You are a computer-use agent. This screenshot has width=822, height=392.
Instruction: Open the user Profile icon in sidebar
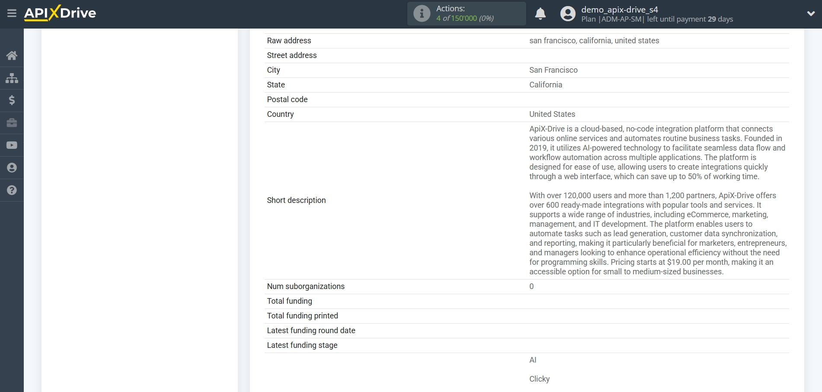[12, 168]
